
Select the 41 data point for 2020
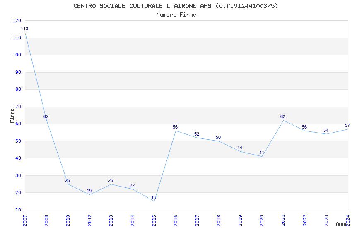point(261,153)
